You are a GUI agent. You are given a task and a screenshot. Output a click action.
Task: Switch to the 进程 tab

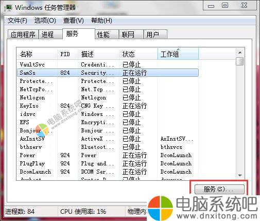[x=50, y=35]
